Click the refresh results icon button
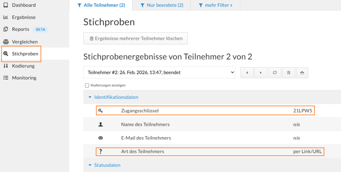Image resolution: width=341 pixels, height=172 pixels. (x=275, y=73)
